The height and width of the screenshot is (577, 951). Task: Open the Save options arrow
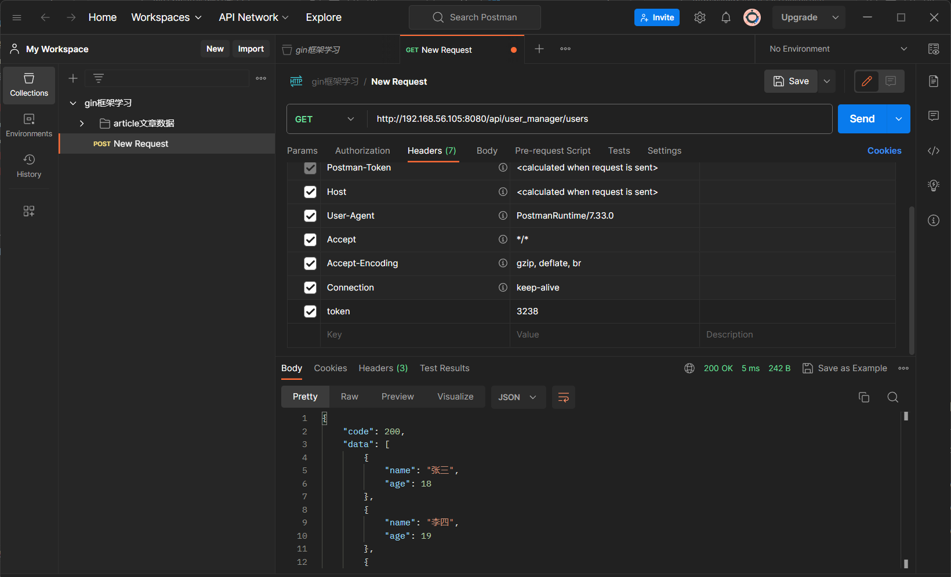[827, 81]
